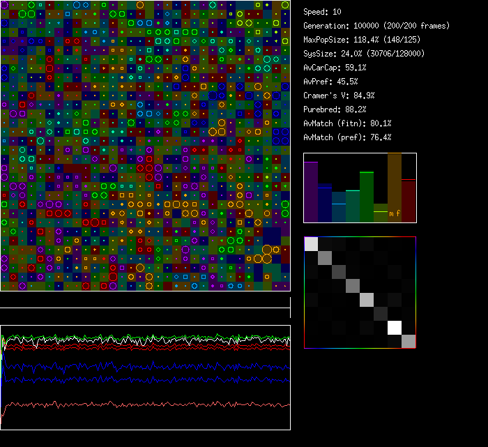Click the bottom-right gray cell of the matrix

[x=409, y=341]
